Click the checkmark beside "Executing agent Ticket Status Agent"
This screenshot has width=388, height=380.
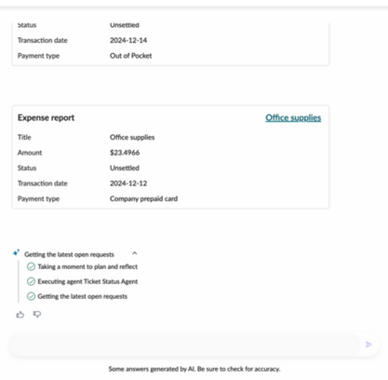coord(31,281)
